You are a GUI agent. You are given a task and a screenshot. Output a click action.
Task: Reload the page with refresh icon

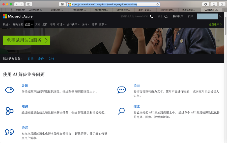[x=157, y=4]
